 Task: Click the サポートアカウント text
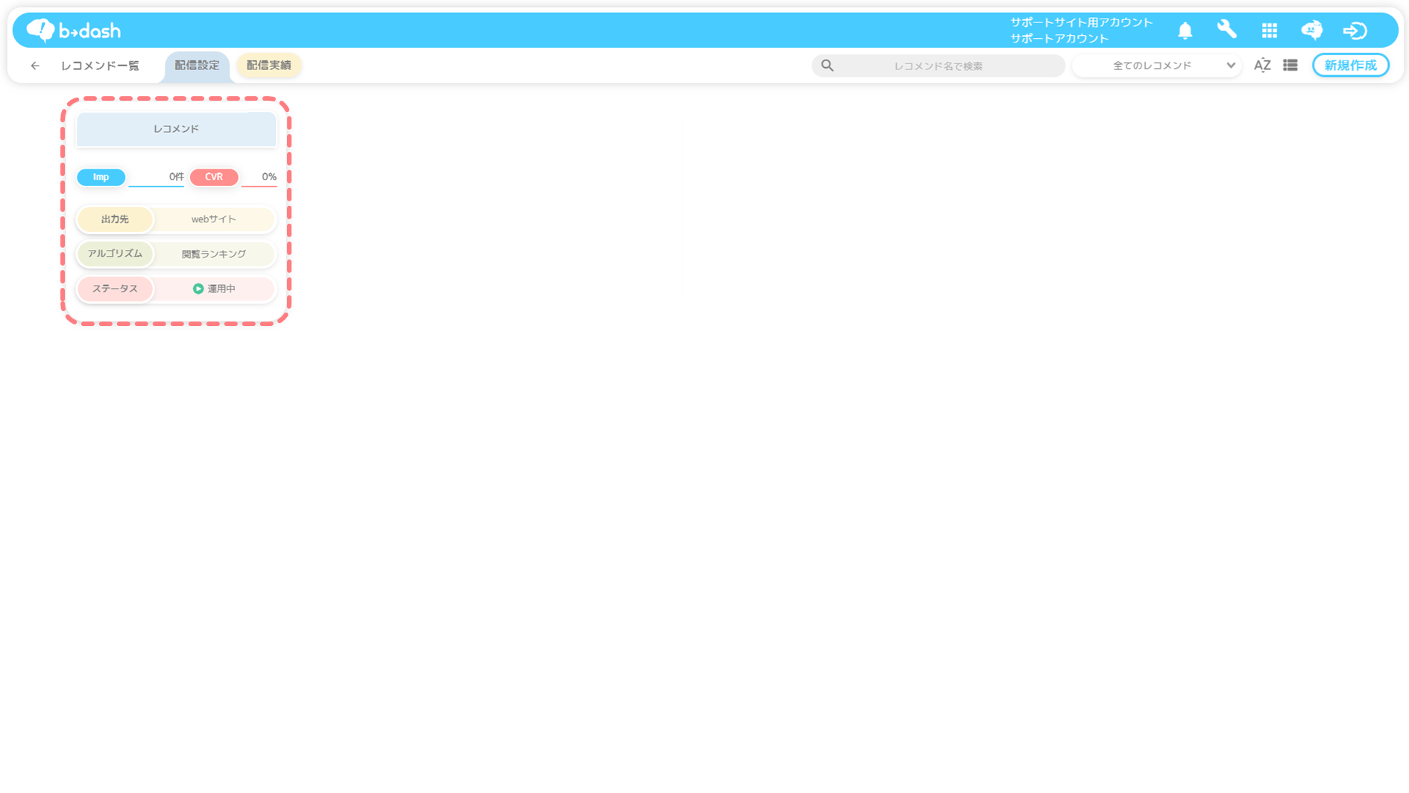[x=1060, y=38]
